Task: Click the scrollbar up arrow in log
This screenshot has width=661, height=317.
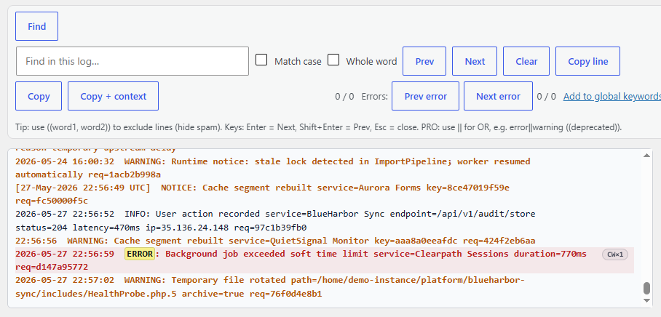Action: 646,156
